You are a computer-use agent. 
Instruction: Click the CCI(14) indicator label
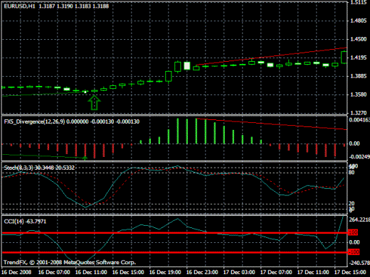pos(14,222)
